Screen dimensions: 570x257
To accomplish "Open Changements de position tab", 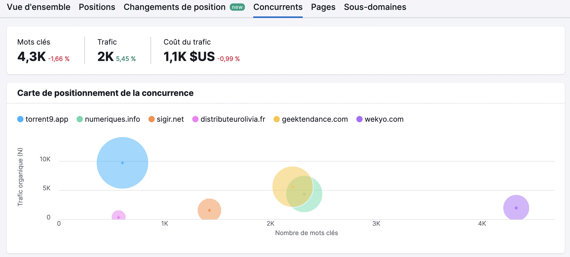I will [175, 7].
